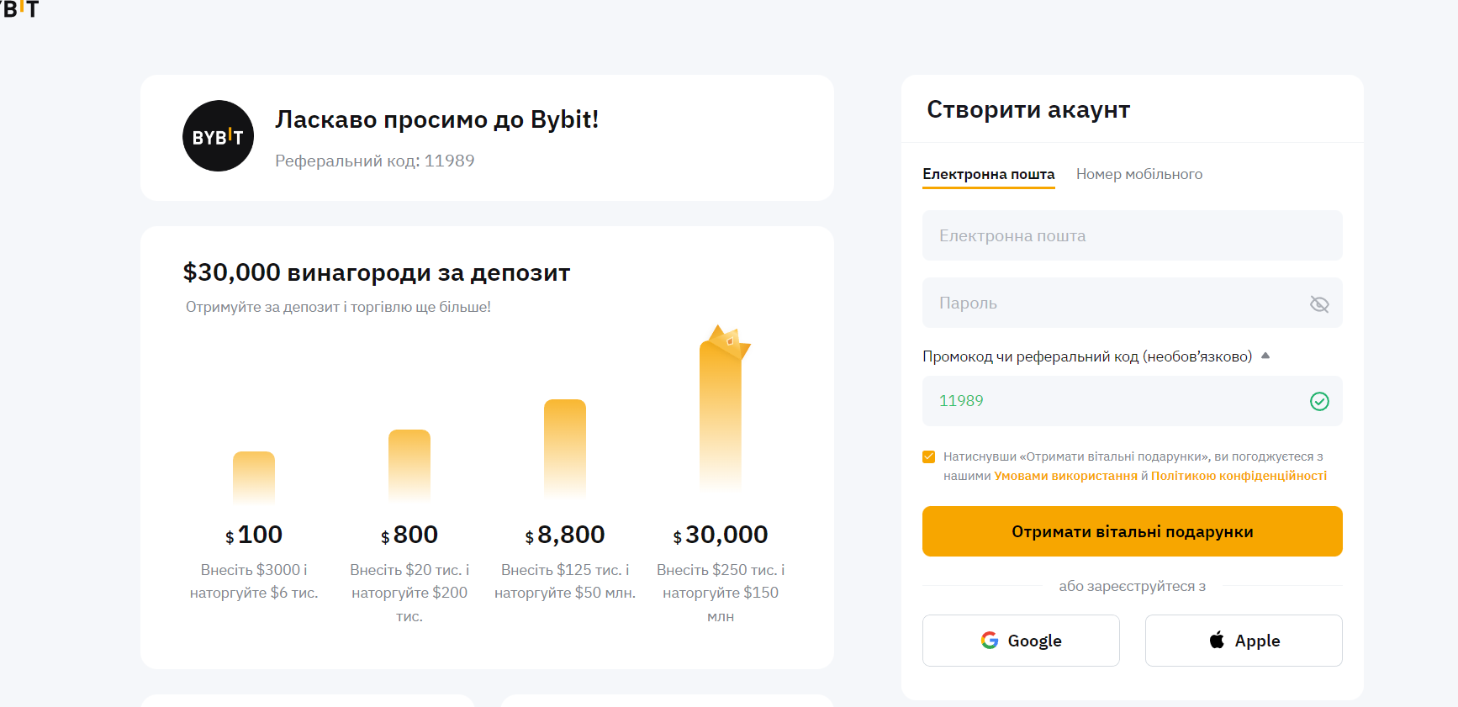The height and width of the screenshot is (707, 1458).
Task: Click the 'Створити акаунт' heading
Action: tap(1028, 110)
